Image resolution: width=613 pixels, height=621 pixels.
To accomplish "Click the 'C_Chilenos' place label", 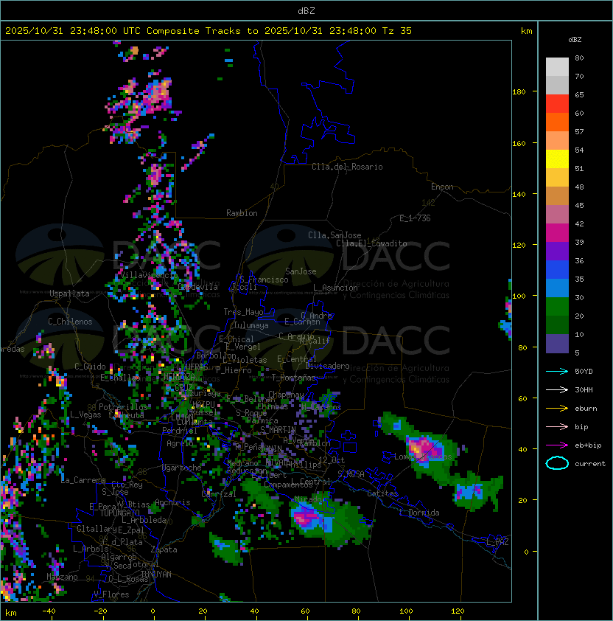I will tap(70, 322).
